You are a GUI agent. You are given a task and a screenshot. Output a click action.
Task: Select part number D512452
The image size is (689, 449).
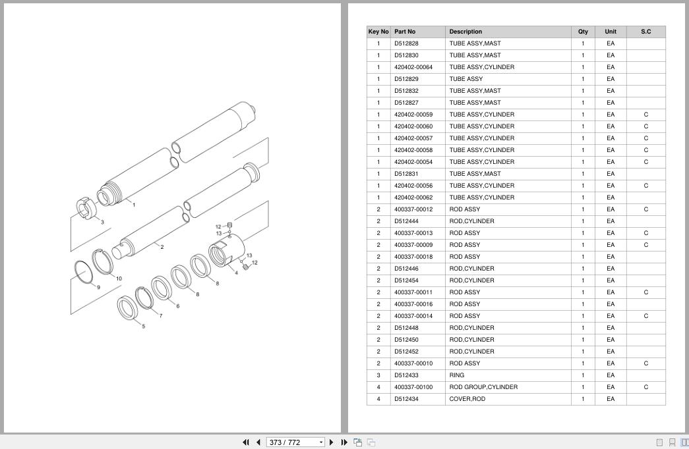tap(406, 352)
